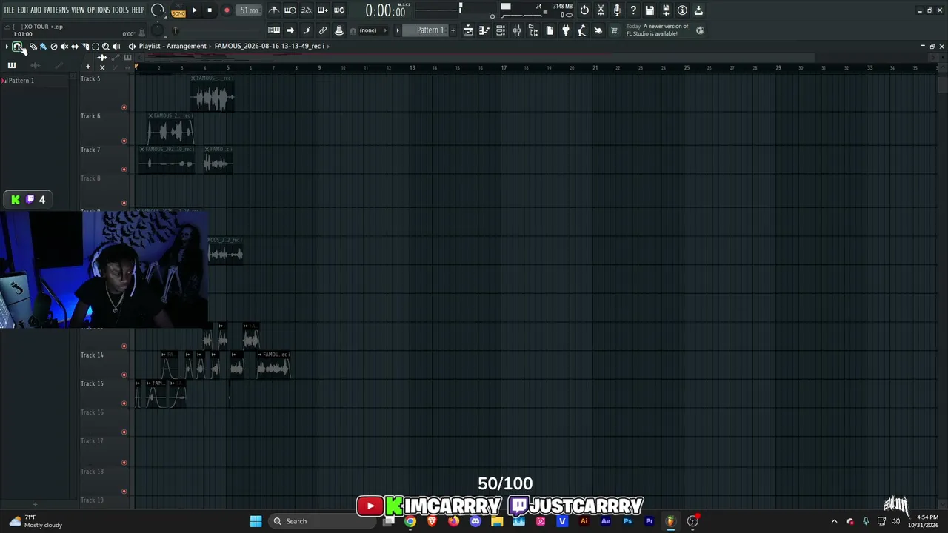Add new pattern with plus button
The width and height of the screenshot is (948, 533).
[453, 30]
